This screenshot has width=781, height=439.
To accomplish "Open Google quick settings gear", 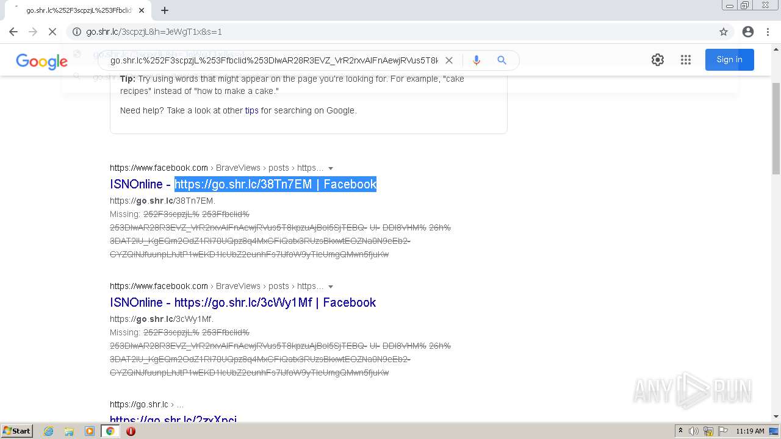I will click(658, 60).
